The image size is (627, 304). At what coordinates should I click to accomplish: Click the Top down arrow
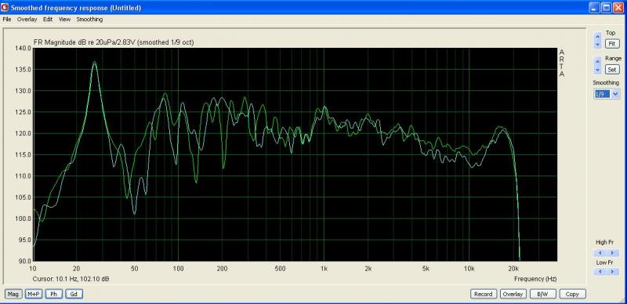click(598, 45)
